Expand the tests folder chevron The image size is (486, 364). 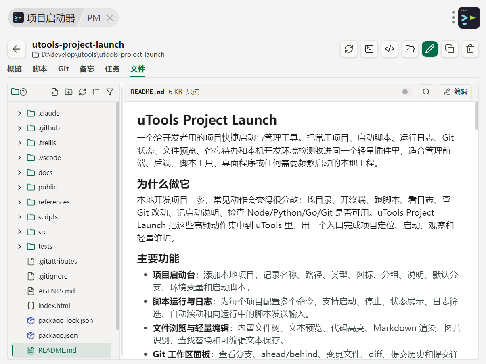(x=19, y=246)
